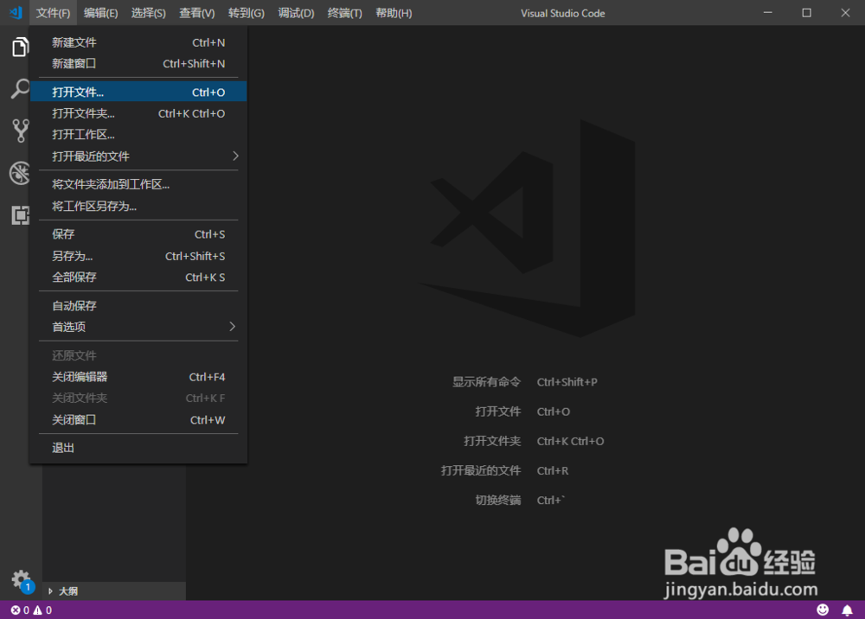Expand the 首选项 submenu arrow
Screen dimensions: 865x619
click(232, 326)
